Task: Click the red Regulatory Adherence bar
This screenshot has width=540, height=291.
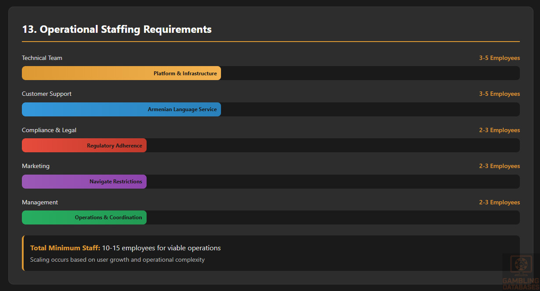Action: (84, 145)
